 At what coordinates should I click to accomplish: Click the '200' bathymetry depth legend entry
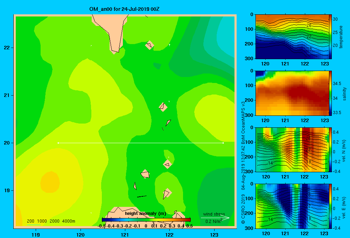click(x=30, y=221)
